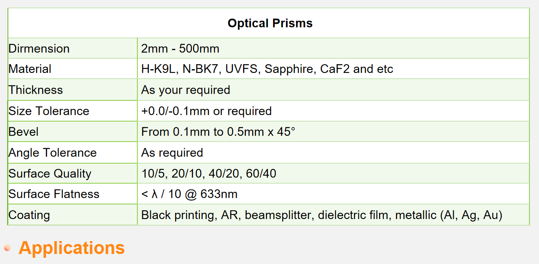Screen dimensions: 539x264
Task: Select the Thickness label cell
Action: click(36, 90)
